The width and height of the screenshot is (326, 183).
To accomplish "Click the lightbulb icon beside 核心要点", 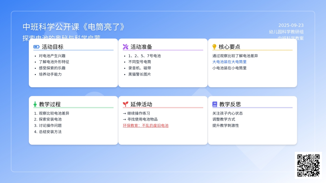I will [x=214, y=47].
